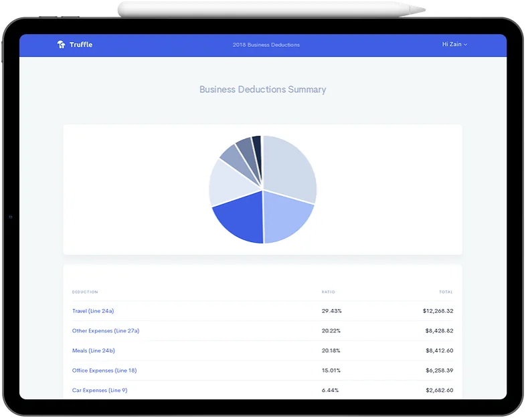Open the Hi Zain user dropdown
The image size is (526, 418).
tap(454, 45)
